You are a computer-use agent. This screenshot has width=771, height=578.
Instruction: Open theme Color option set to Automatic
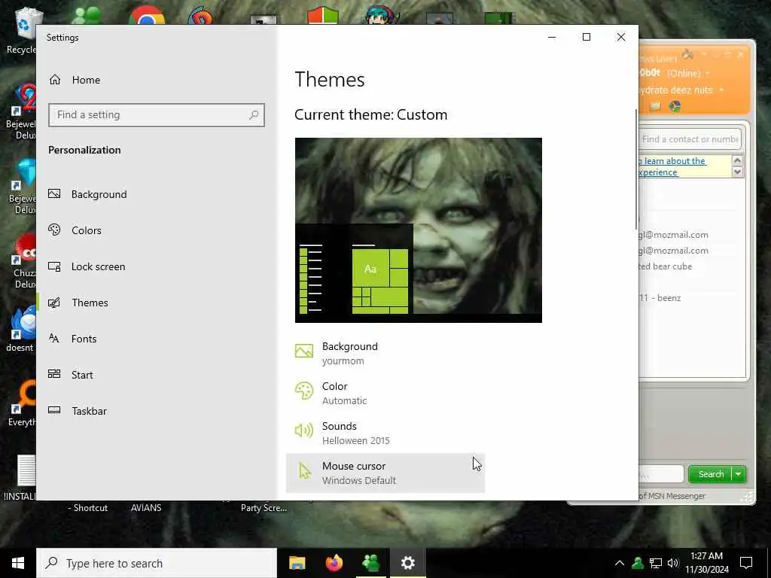(x=385, y=393)
